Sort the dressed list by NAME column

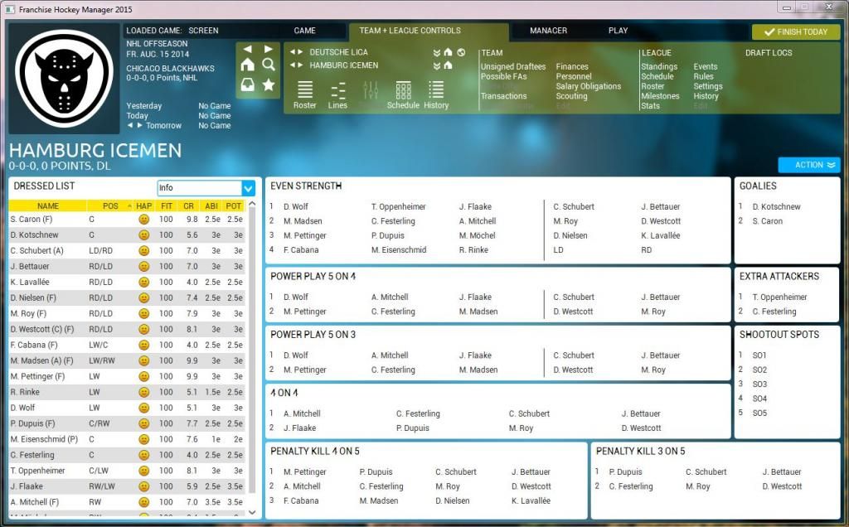(48, 206)
